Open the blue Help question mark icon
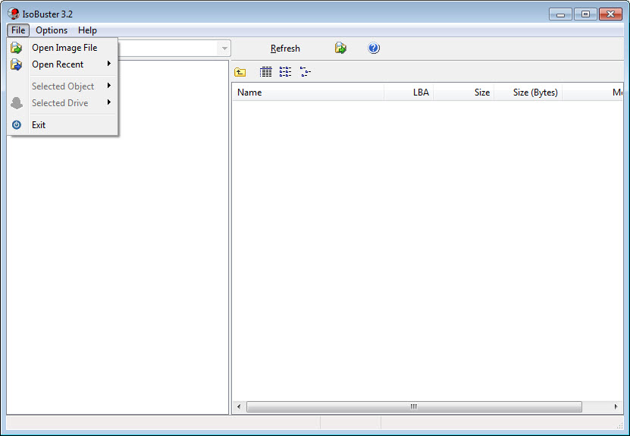This screenshot has height=436, width=630. point(374,49)
